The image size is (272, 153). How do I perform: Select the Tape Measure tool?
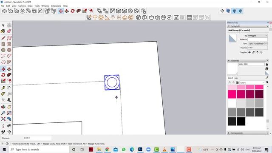[x=3, y=88]
